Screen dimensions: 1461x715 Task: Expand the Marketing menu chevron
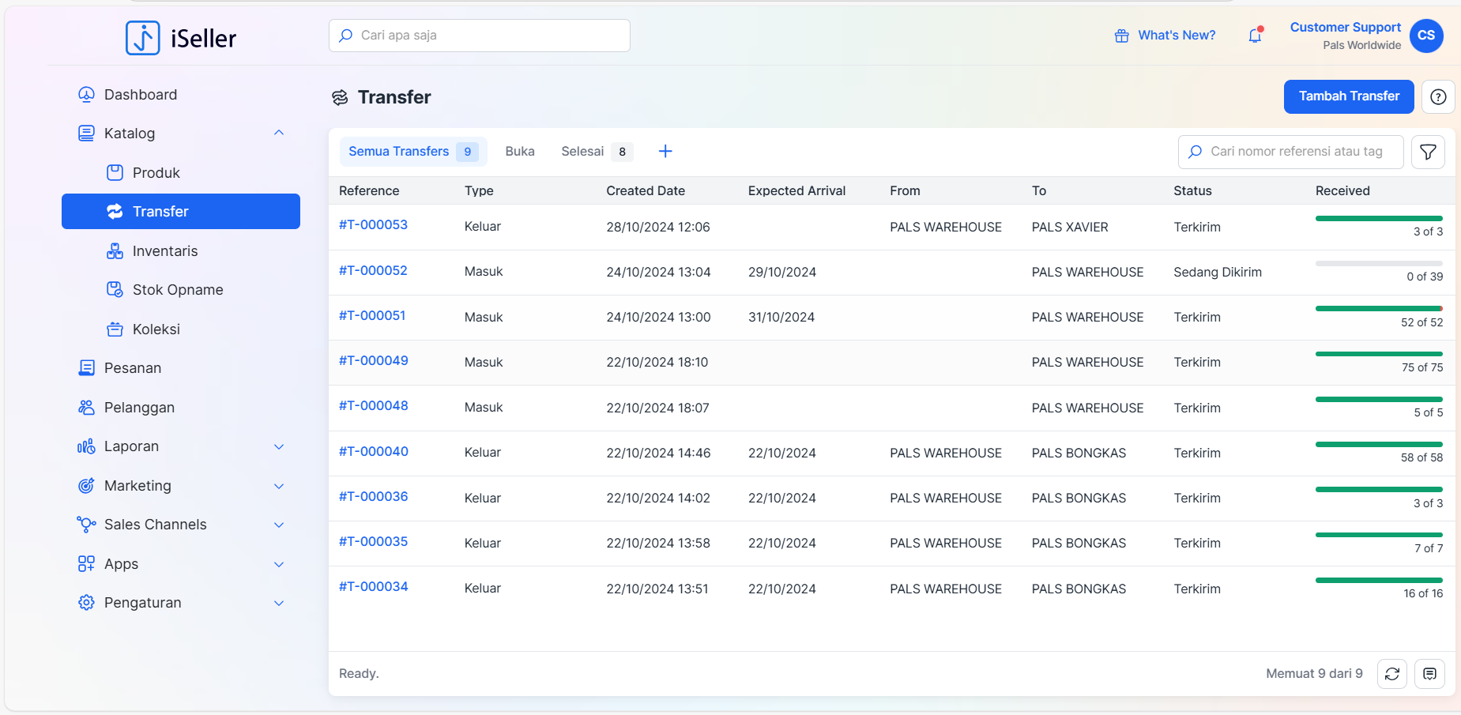pos(279,486)
